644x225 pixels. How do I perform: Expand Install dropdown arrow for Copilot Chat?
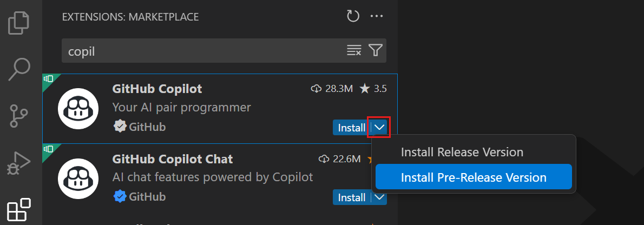click(x=379, y=197)
